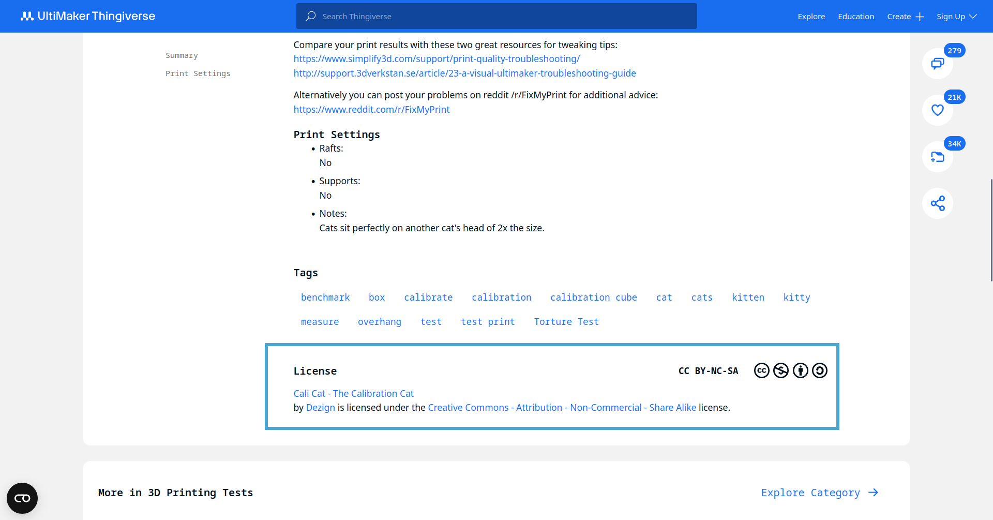Click the share icon button
The image size is (993, 520).
(937, 203)
